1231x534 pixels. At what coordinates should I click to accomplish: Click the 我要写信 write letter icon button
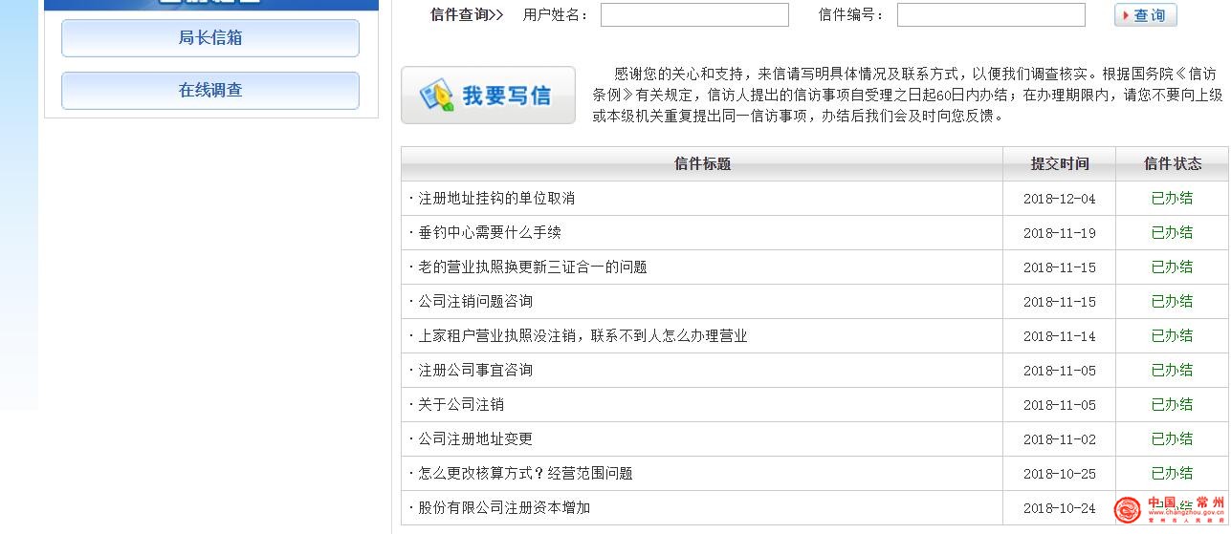coord(488,96)
